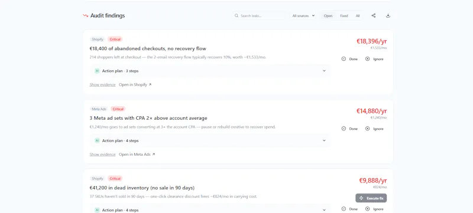
Task: Click the Critical badge on Meta ad sets card
Action: click(x=118, y=109)
